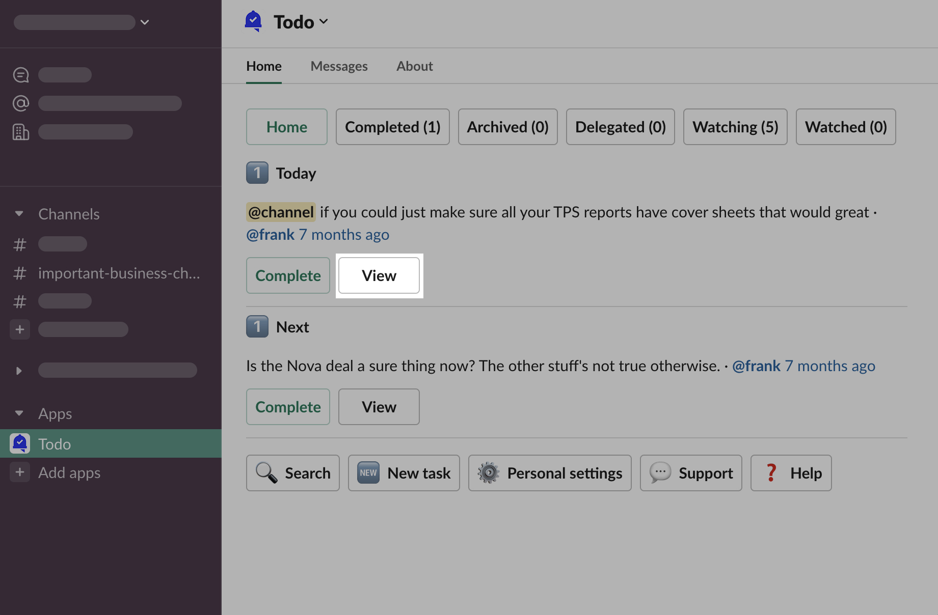Click the plus icon beside Add apps

[20, 472]
